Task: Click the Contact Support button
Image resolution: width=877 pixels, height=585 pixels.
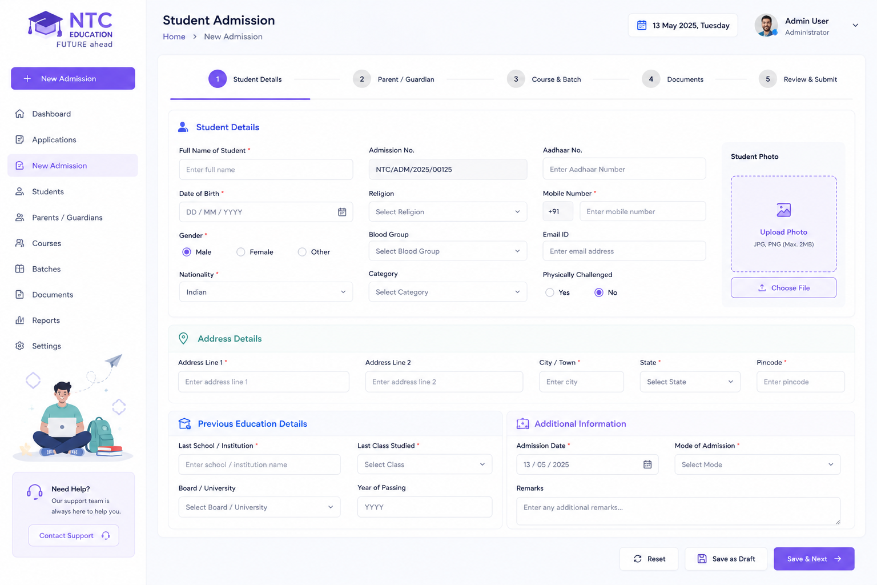Action: (x=74, y=535)
